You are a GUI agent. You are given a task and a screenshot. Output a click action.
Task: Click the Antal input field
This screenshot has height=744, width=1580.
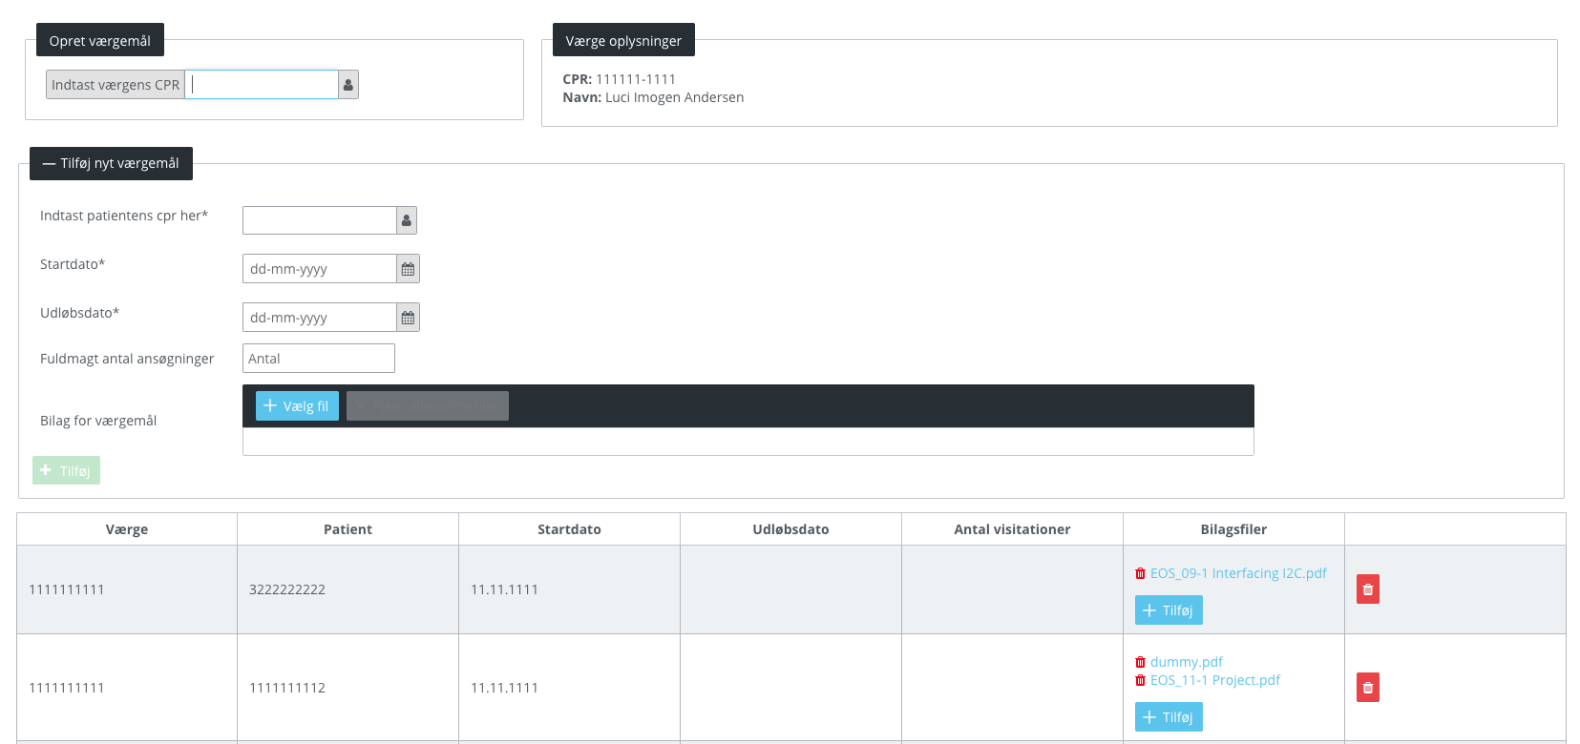click(319, 359)
